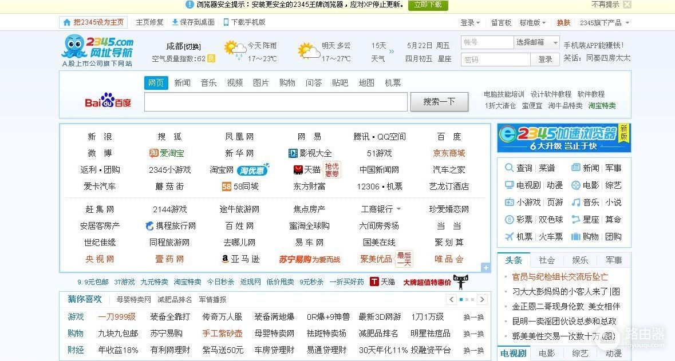
Task: Click the Baidu 百度 logo
Action: click(x=108, y=100)
